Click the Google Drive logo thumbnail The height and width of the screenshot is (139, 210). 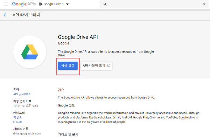tap(30, 52)
